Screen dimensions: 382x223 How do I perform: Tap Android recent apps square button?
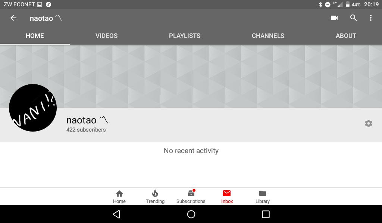[x=266, y=214]
